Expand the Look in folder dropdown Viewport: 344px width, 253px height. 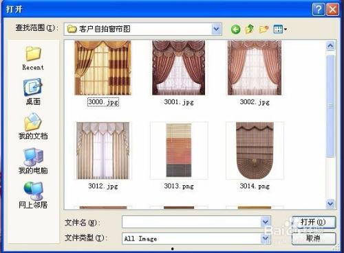click(216, 29)
